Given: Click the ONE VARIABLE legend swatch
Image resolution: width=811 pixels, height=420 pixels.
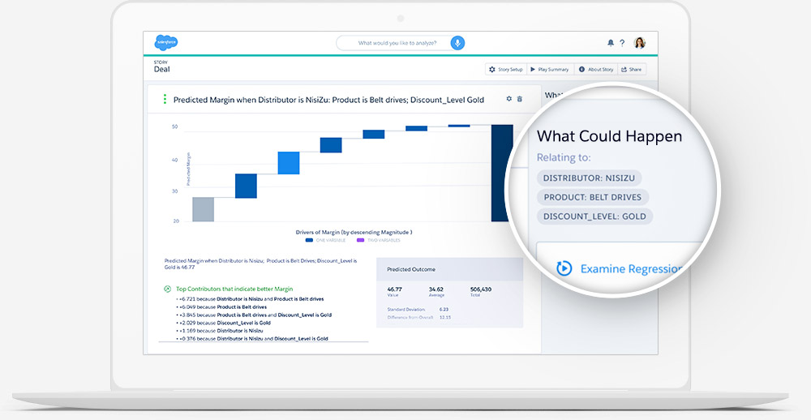Looking at the screenshot, I should 309,240.
